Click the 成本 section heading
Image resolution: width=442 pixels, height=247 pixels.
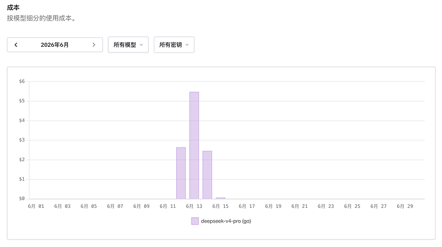(13, 8)
